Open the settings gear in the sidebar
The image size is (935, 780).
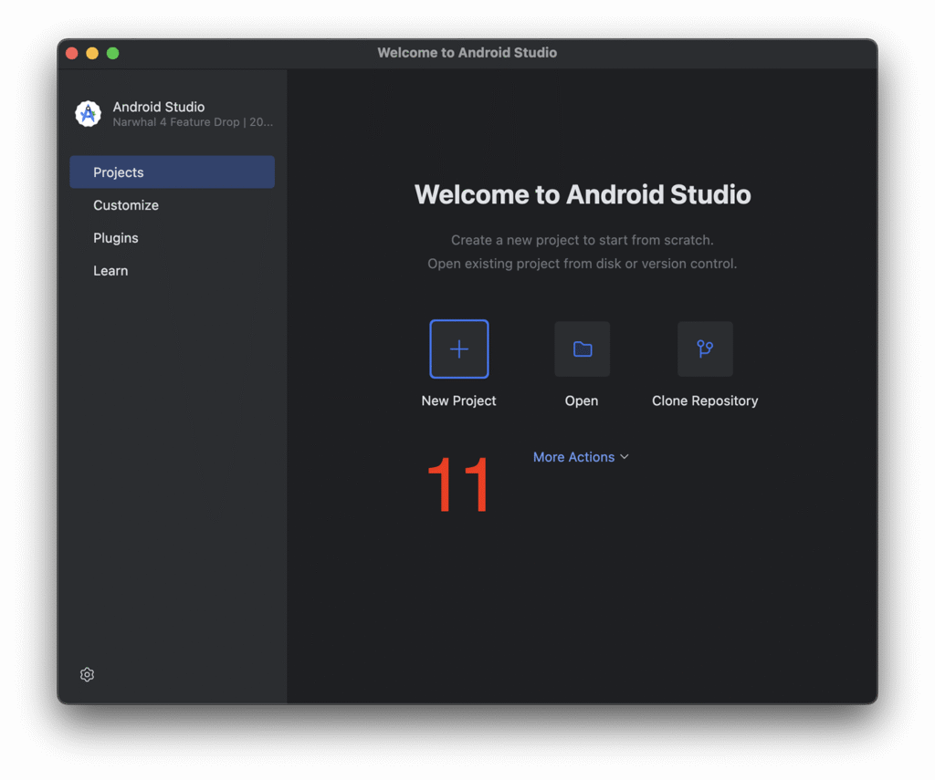click(88, 675)
